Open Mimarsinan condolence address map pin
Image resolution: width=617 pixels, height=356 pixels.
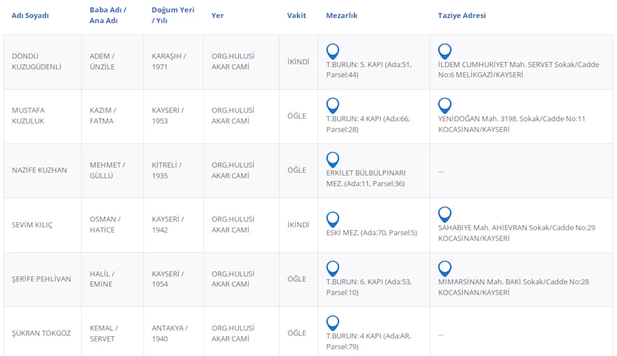coord(445,268)
